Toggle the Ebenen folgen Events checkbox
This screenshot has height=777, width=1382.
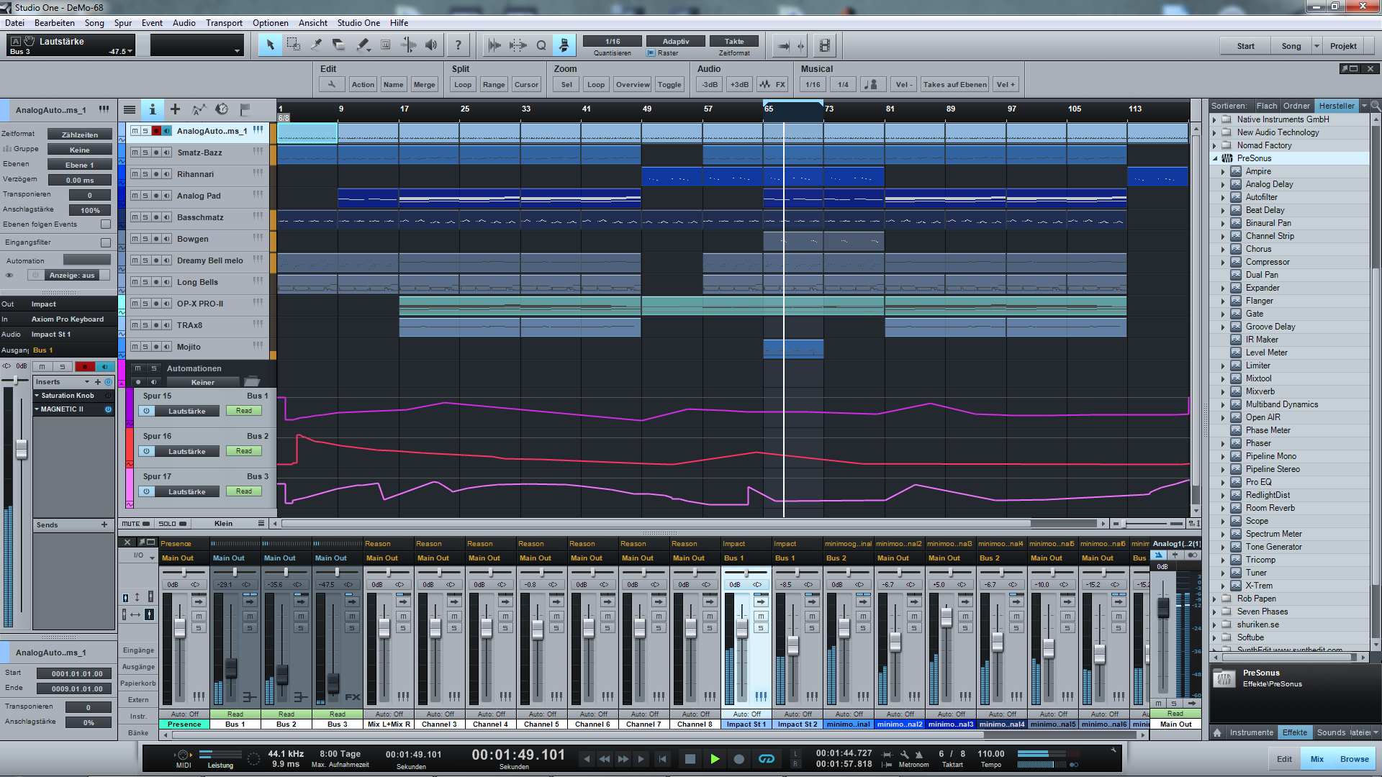(106, 224)
